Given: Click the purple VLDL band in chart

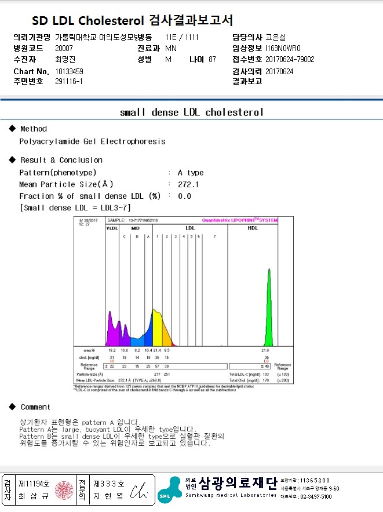Looking at the screenshot, I should click(112, 333).
